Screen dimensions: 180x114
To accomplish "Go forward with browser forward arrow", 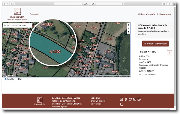I will pos(7,4).
